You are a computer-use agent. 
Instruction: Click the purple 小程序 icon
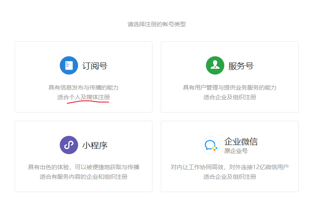tap(69, 145)
